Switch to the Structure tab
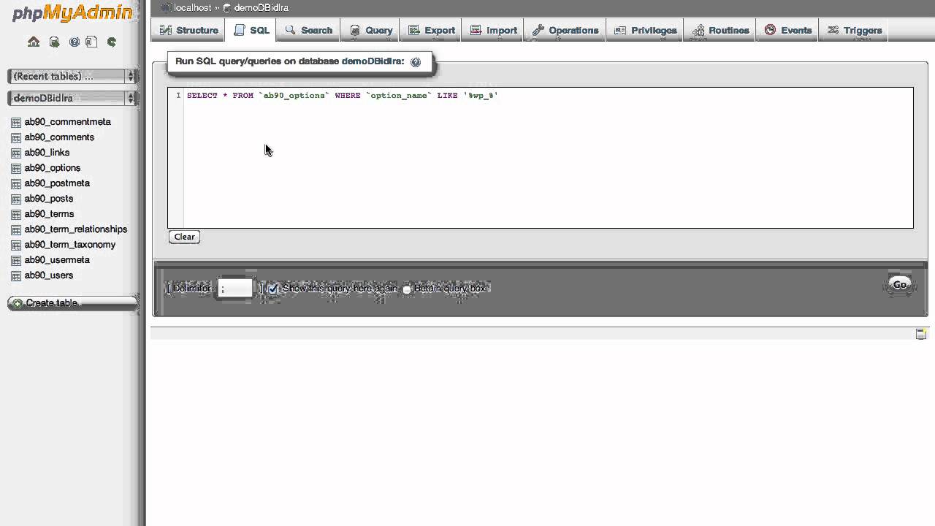 coord(188,30)
